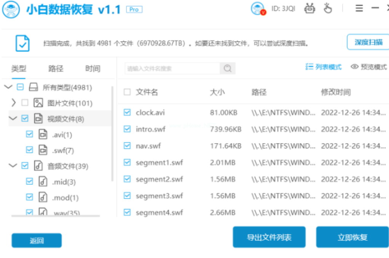Collapse the 所有类型 tree node

click(x=8, y=87)
